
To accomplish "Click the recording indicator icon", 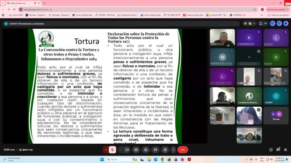I will (x=245, y=24).
